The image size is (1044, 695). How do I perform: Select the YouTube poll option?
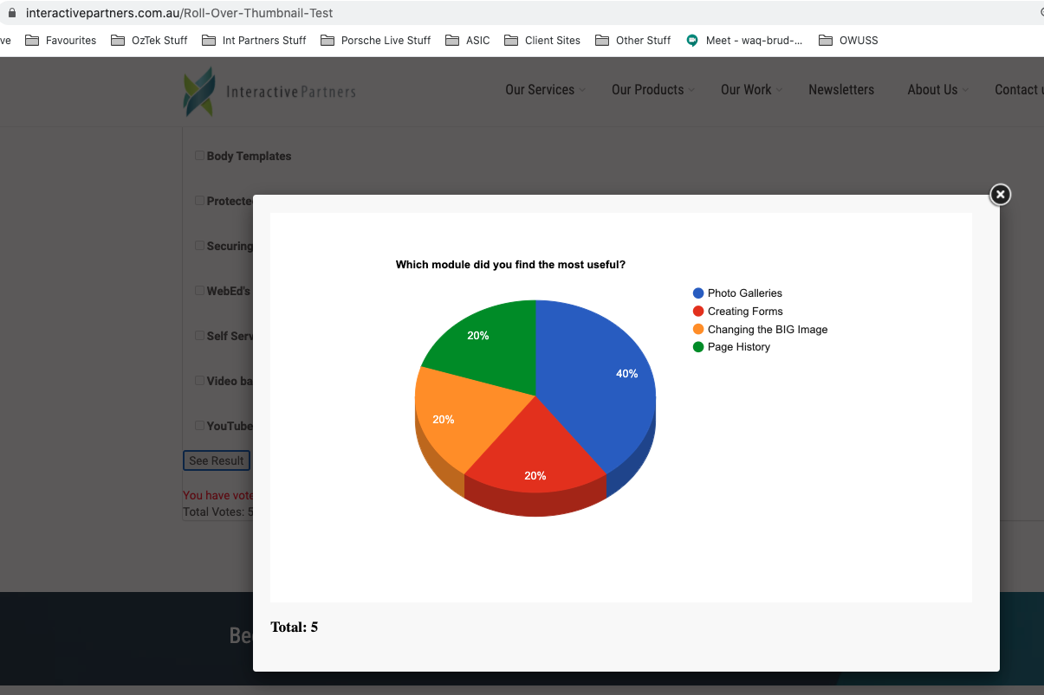199,426
